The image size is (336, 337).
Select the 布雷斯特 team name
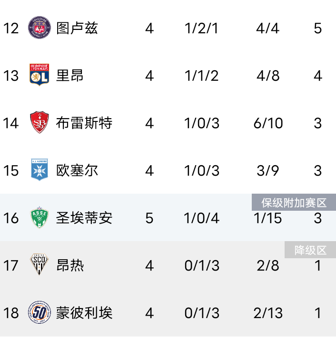(84, 123)
